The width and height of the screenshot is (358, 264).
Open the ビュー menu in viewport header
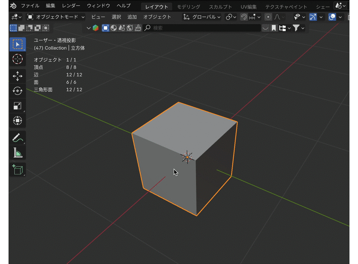tap(98, 17)
